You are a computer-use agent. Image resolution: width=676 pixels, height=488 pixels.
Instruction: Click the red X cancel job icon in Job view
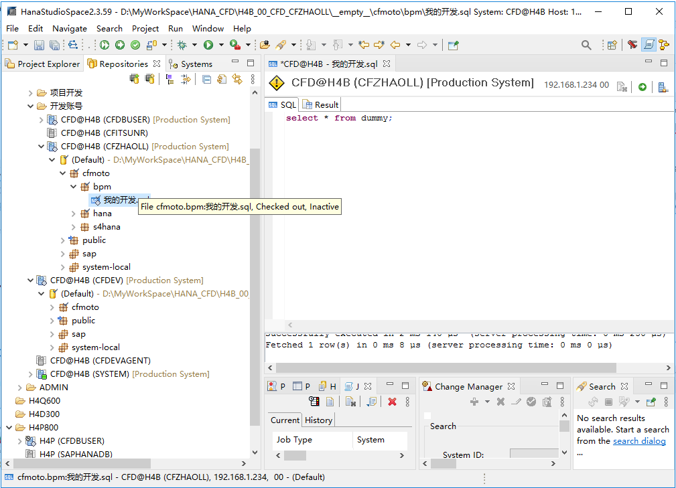[392, 402]
